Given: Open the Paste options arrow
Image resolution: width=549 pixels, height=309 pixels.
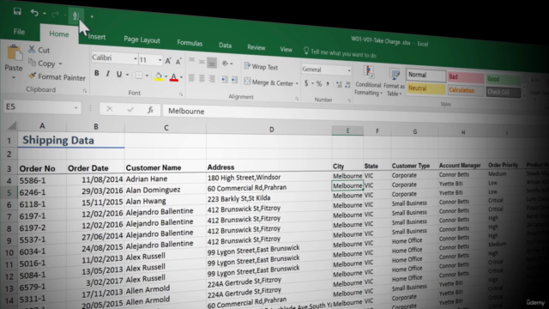Looking at the screenshot, I should coord(14,77).
